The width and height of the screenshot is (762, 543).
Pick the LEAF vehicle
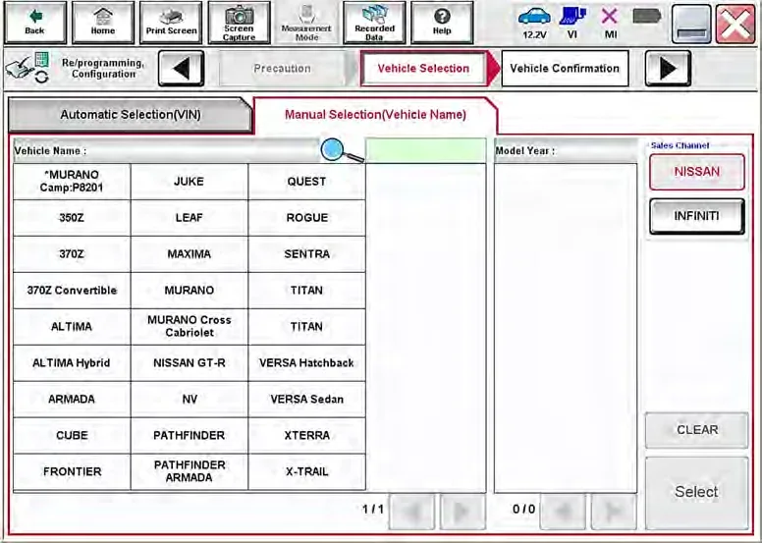point(190,218)
